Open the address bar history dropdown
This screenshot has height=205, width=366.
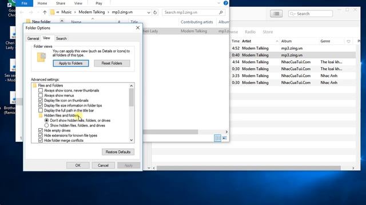(x=149, y=13)
